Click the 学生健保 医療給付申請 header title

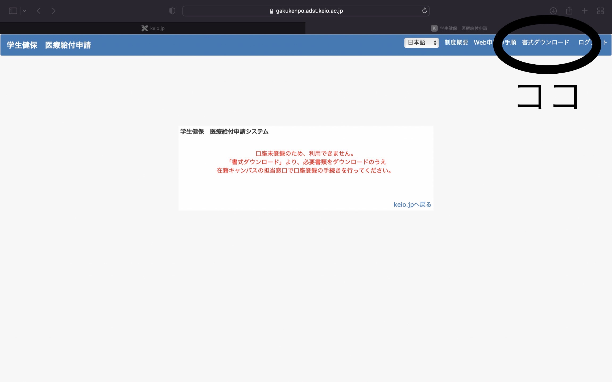pyautogui.click(x=49, y=45)
